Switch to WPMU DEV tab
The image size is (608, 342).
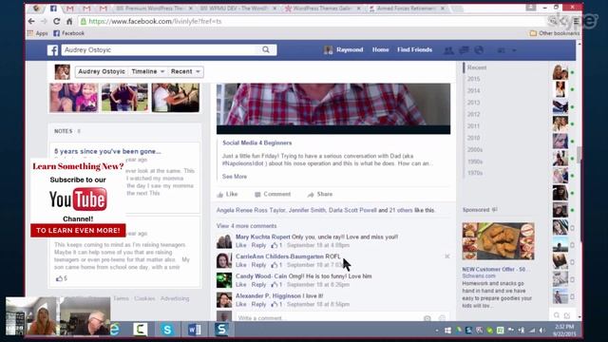(237, 9)
